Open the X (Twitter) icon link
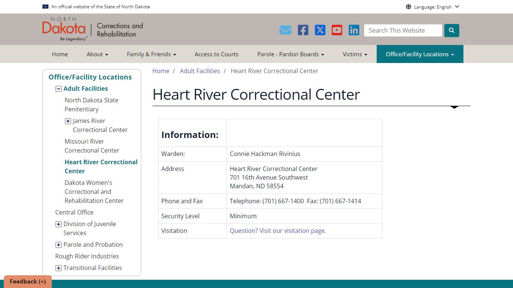The width and height of the screenshot is (513, 288). [x=320, y=30]
